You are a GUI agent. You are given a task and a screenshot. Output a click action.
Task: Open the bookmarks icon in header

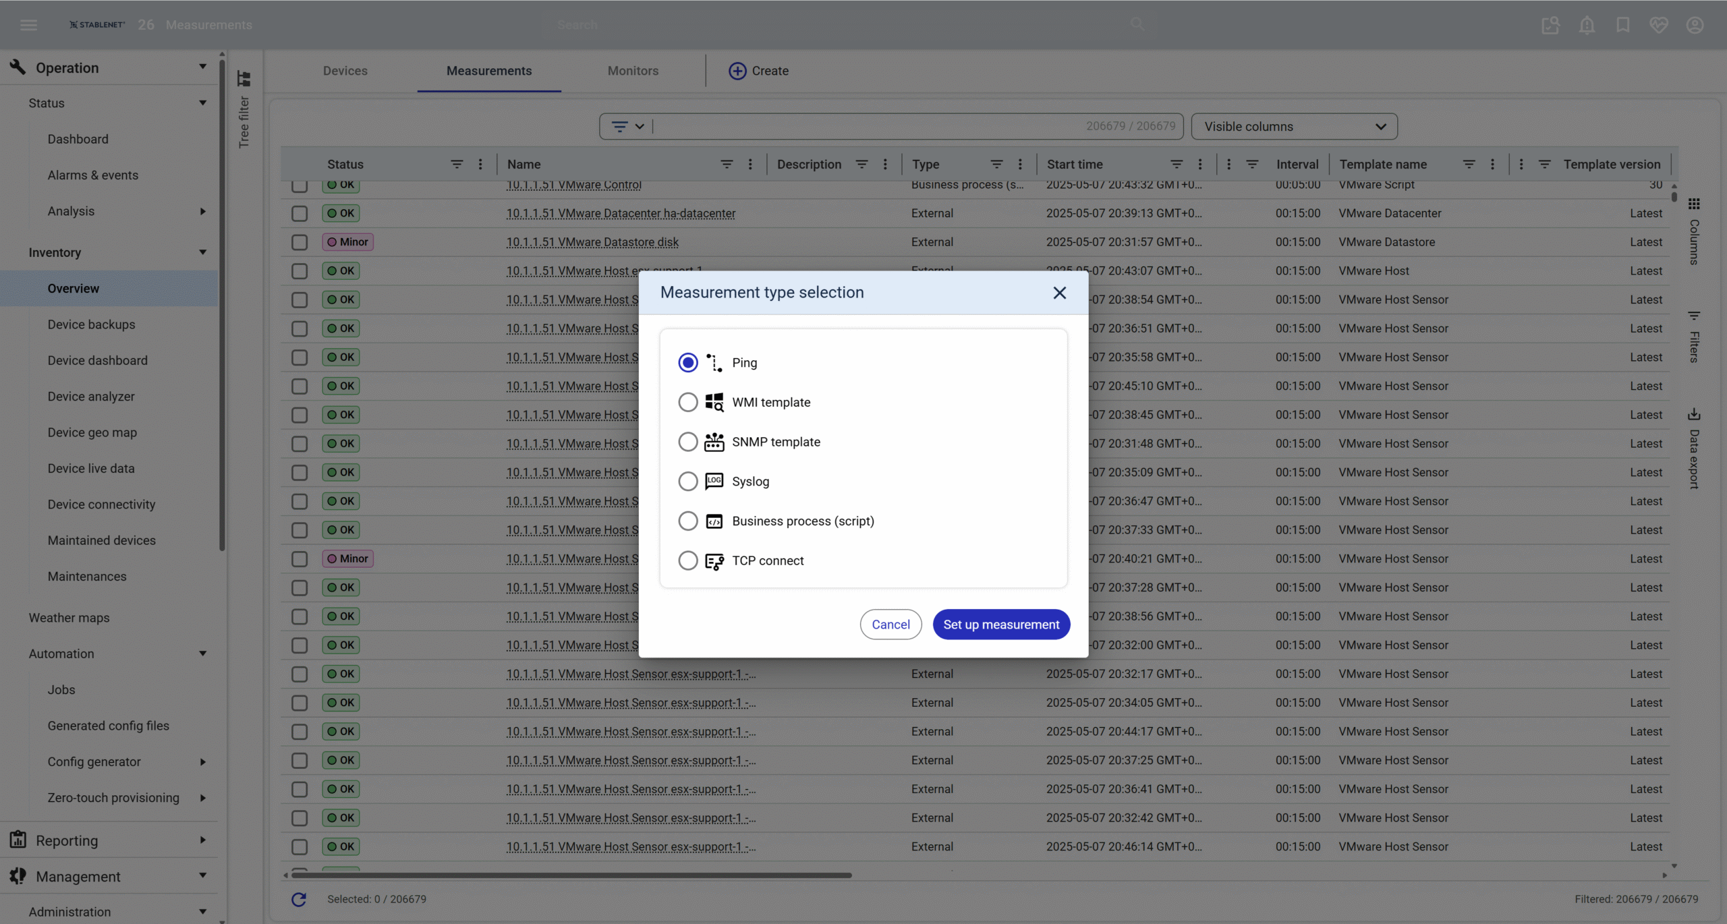1622,25
